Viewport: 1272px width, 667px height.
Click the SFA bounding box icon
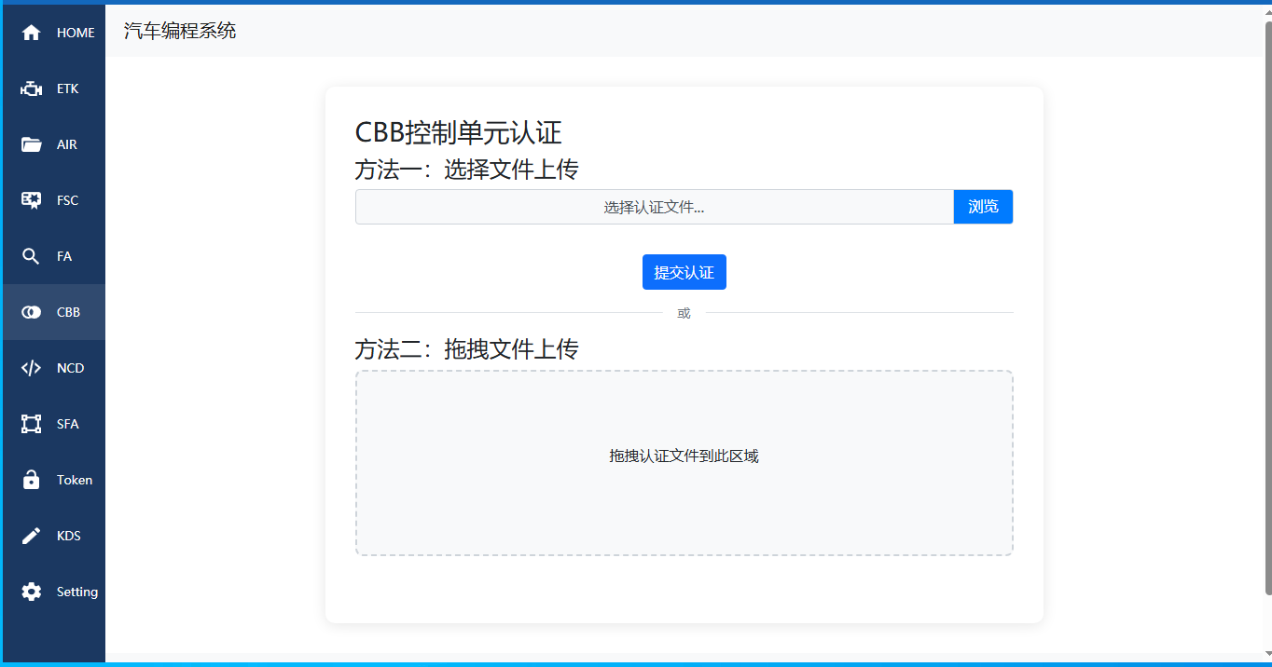31,424
